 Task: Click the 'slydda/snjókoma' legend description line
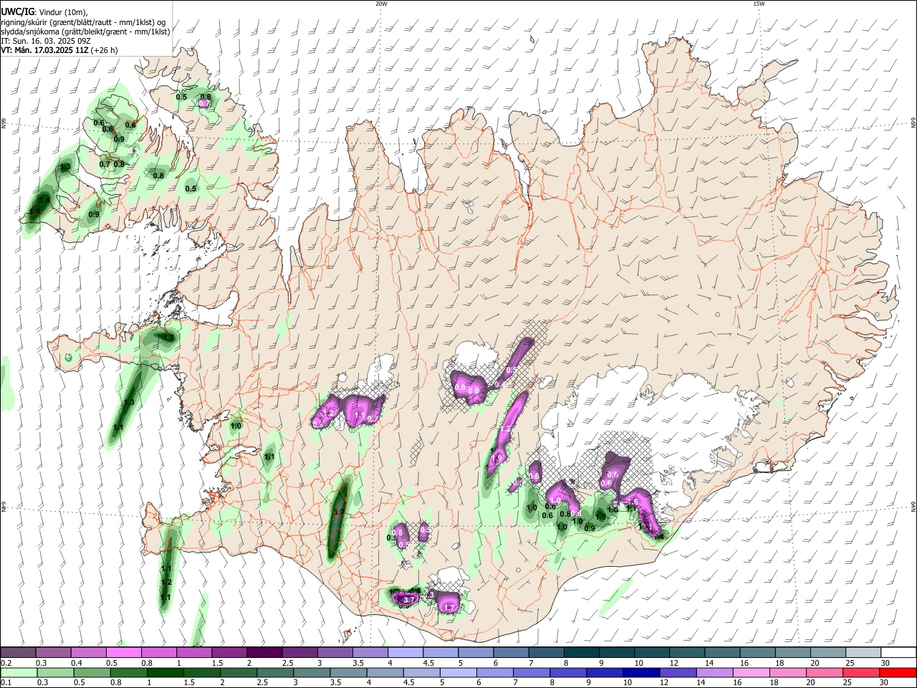[x=85, y=32]
